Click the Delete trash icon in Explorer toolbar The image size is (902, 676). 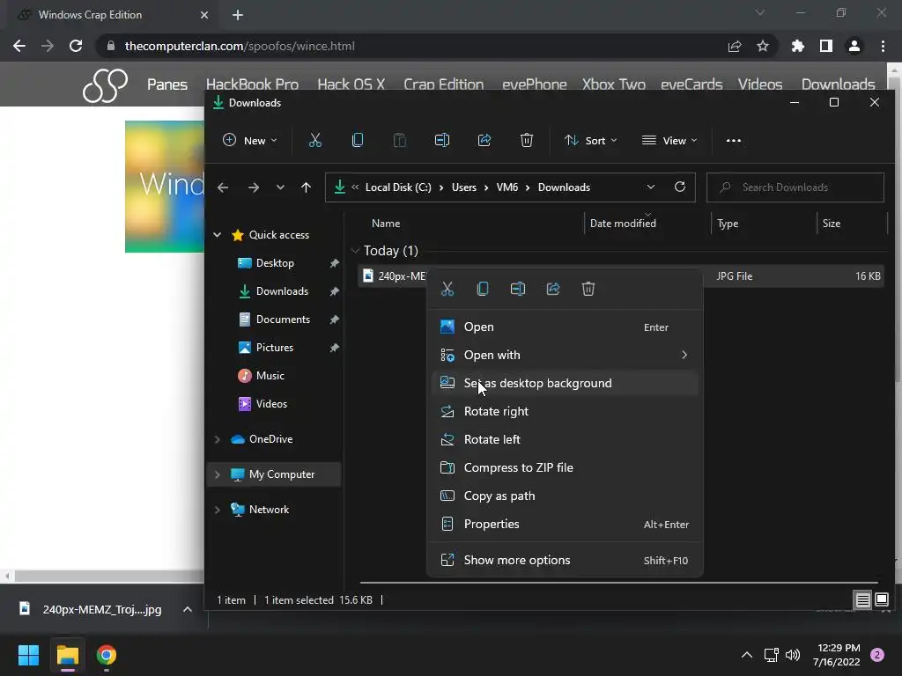527,140
